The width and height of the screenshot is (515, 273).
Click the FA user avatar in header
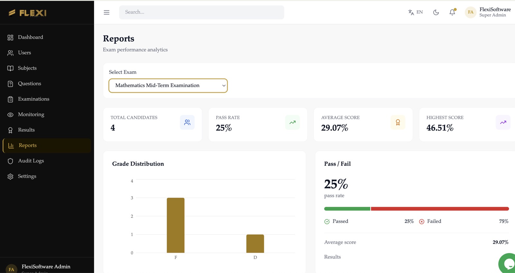pyautogui.click(x=471, y=12)
